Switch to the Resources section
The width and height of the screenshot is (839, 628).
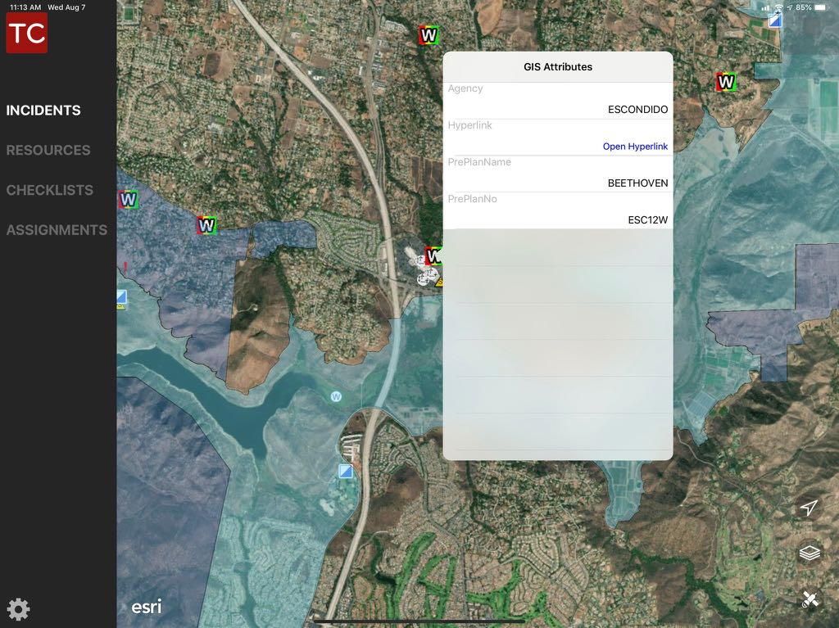point(48,151)
